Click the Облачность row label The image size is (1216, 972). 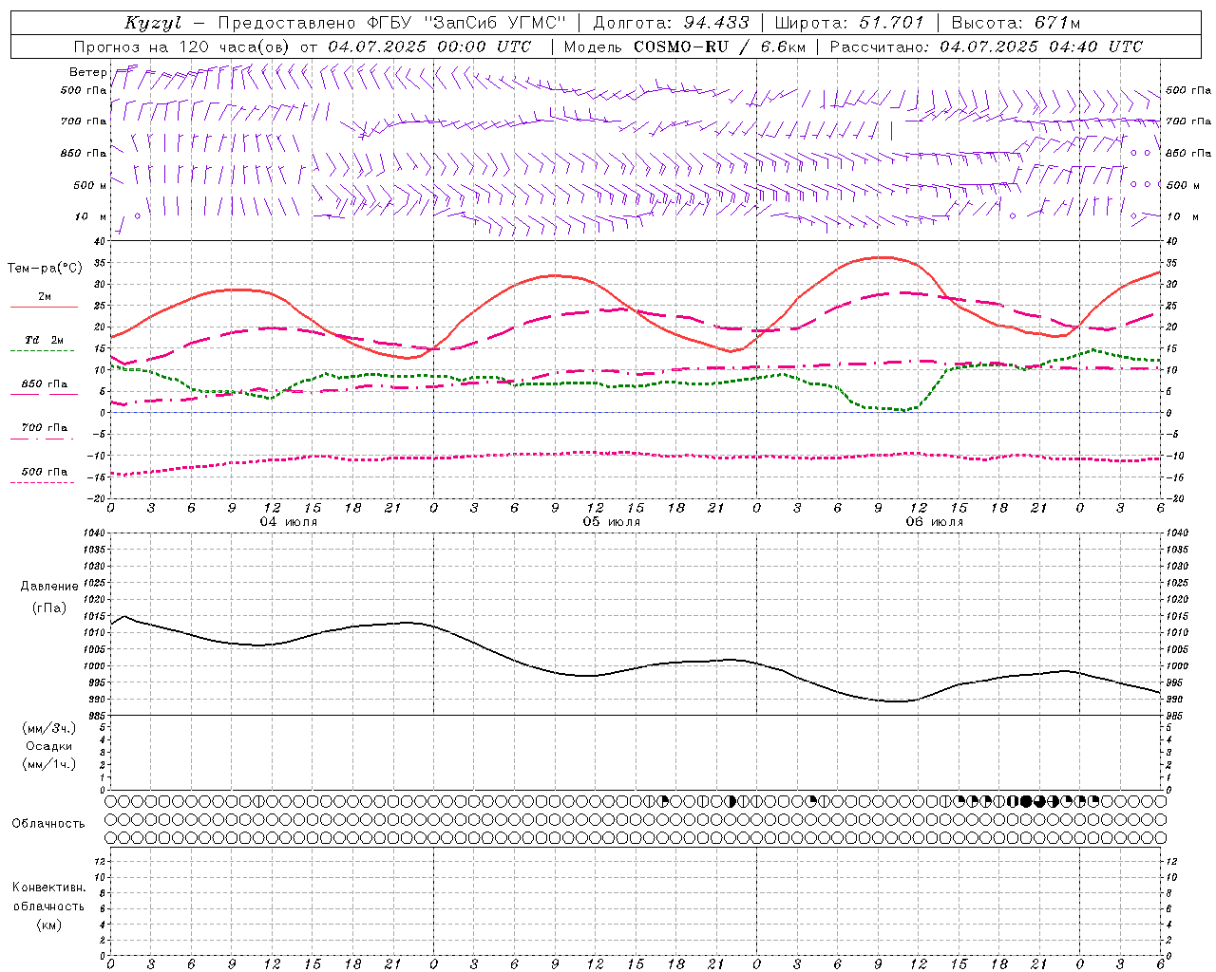click(x=48, y=824)
